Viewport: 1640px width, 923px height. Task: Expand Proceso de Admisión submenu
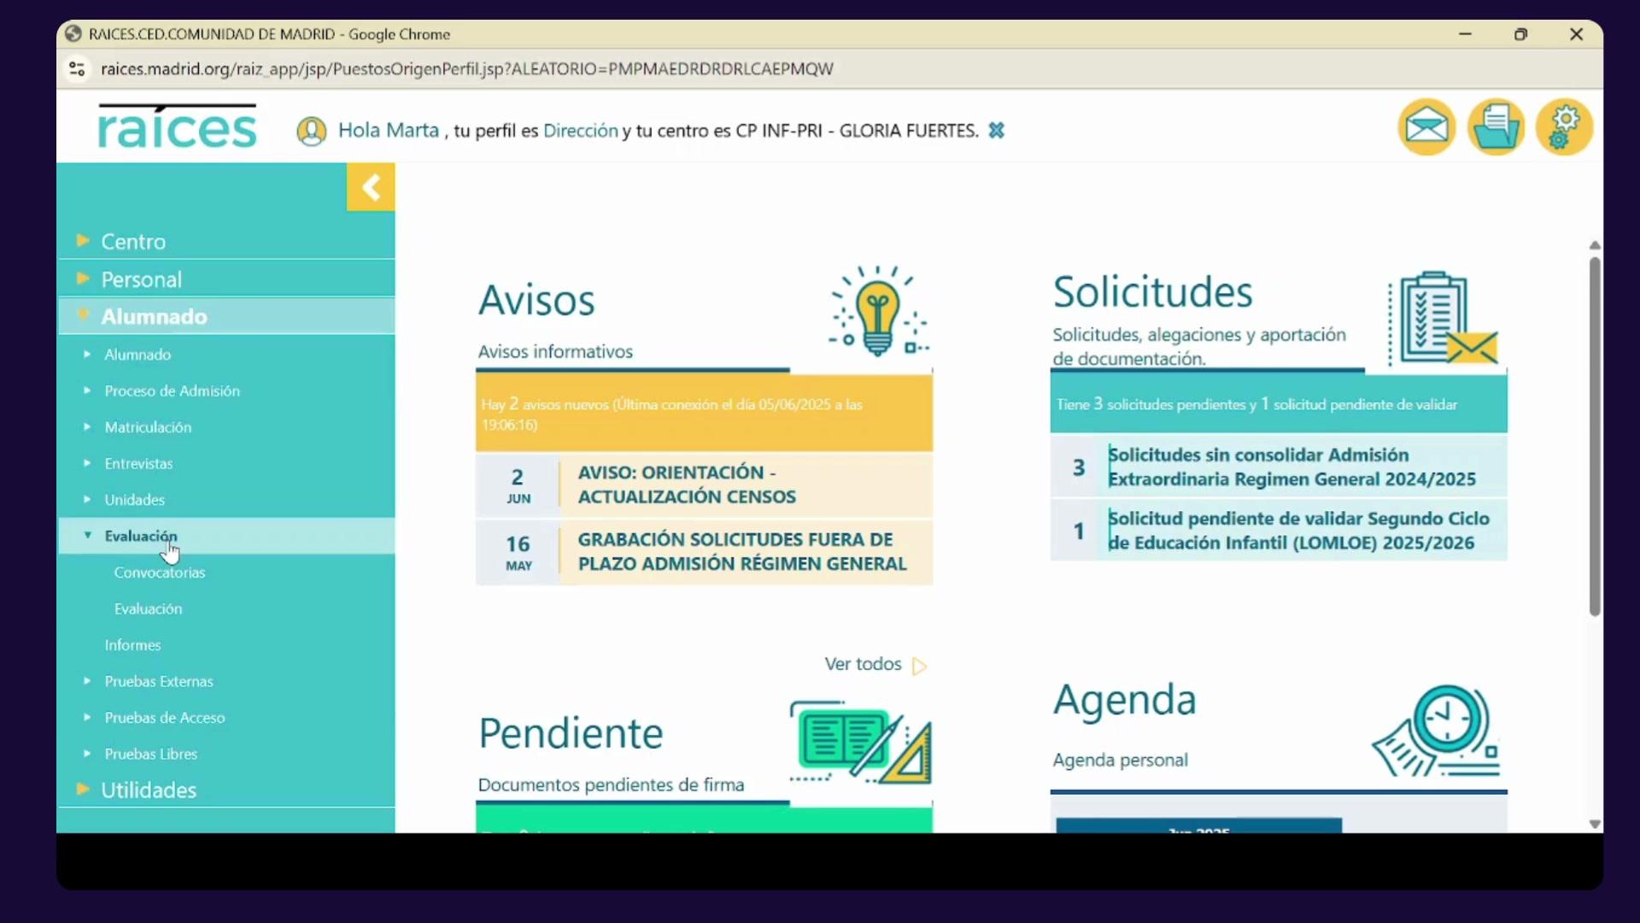172,391
